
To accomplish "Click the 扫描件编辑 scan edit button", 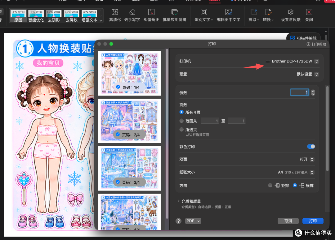I will pos(303,38).
